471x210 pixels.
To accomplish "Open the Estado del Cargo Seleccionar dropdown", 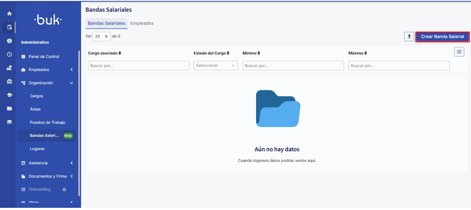I will (x=215, y=65).
